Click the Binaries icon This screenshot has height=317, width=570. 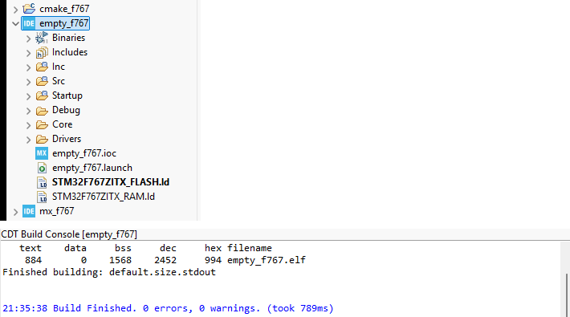[42, 38]
